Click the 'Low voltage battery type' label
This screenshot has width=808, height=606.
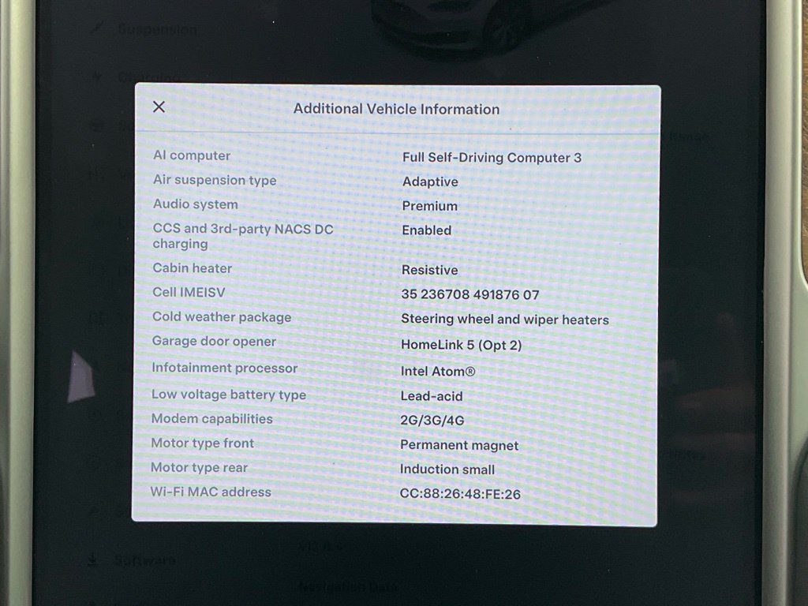tap(229, 395)
